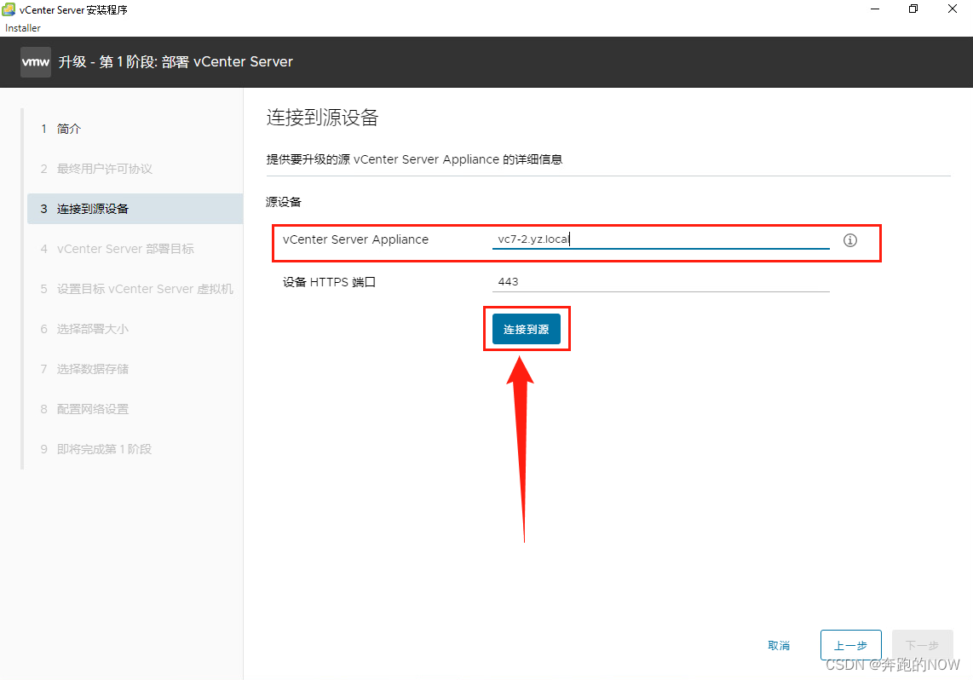
Task: Minimize the installer window
Action: pyautogui.click(x=875, y=9)
